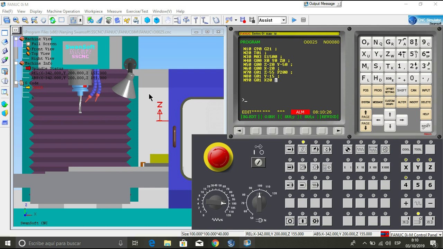Select Full Screen in view tree
The width and height of the screenshot is (443, 249).
(44, 44)
